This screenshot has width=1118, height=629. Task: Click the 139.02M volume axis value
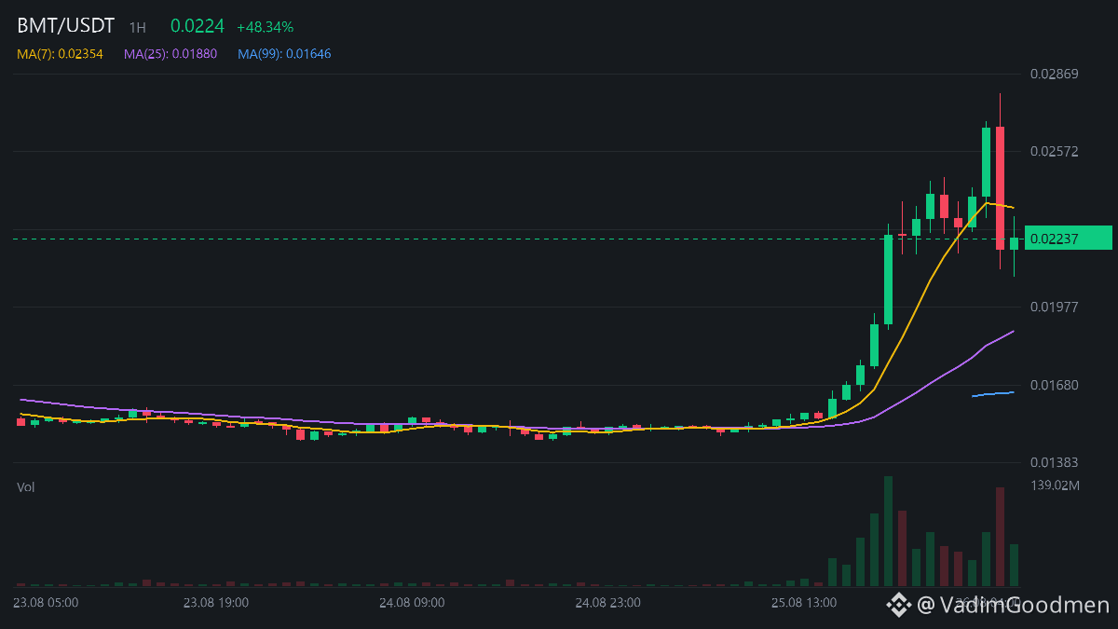1055,485
